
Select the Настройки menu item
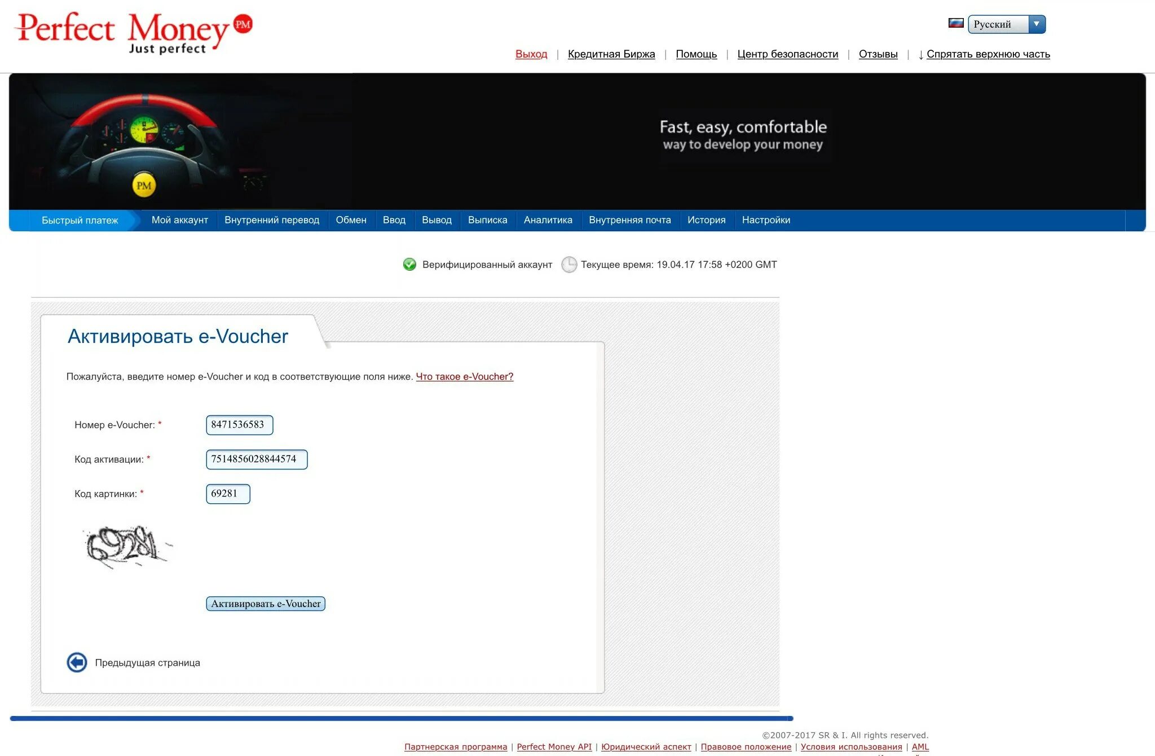pyautogui.click(x=765, y=220)
